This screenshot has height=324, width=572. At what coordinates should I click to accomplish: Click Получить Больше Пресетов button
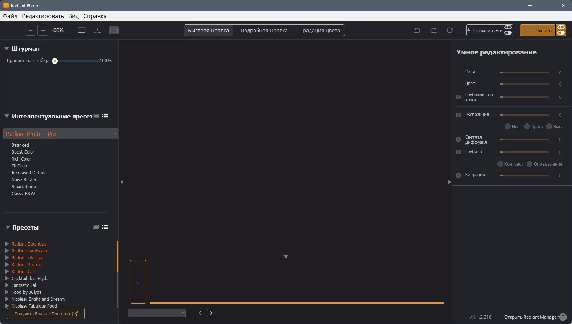click(x=46, y=313)
